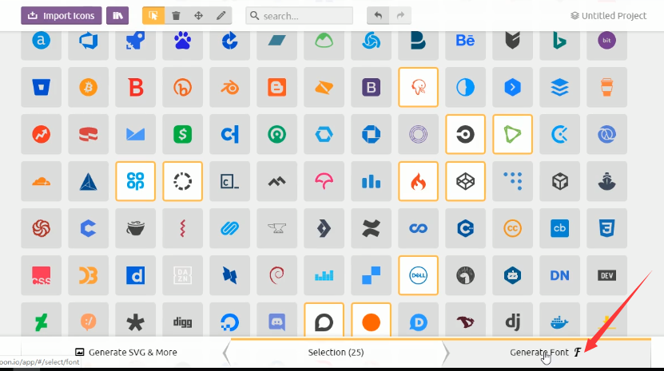
Task: Select the Debian swirl icon
Action: point(277,275)
